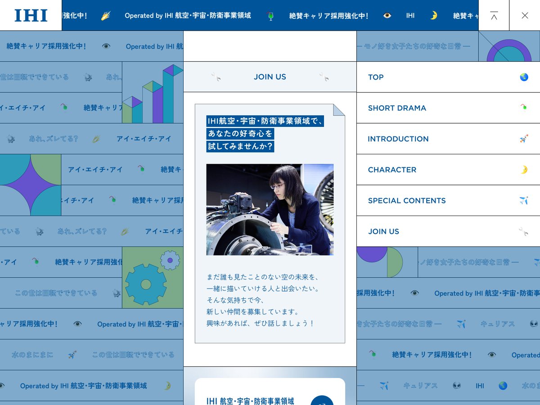
Task: Click the JOIN US section heading
Action: coord(270,77)
